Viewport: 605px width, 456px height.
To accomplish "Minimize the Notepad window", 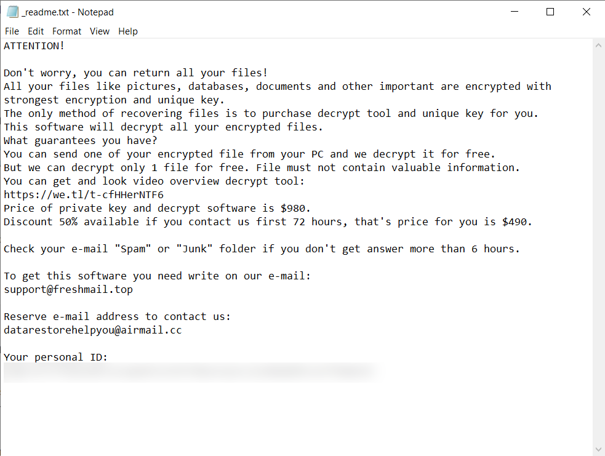I will (x=515, y=12).
